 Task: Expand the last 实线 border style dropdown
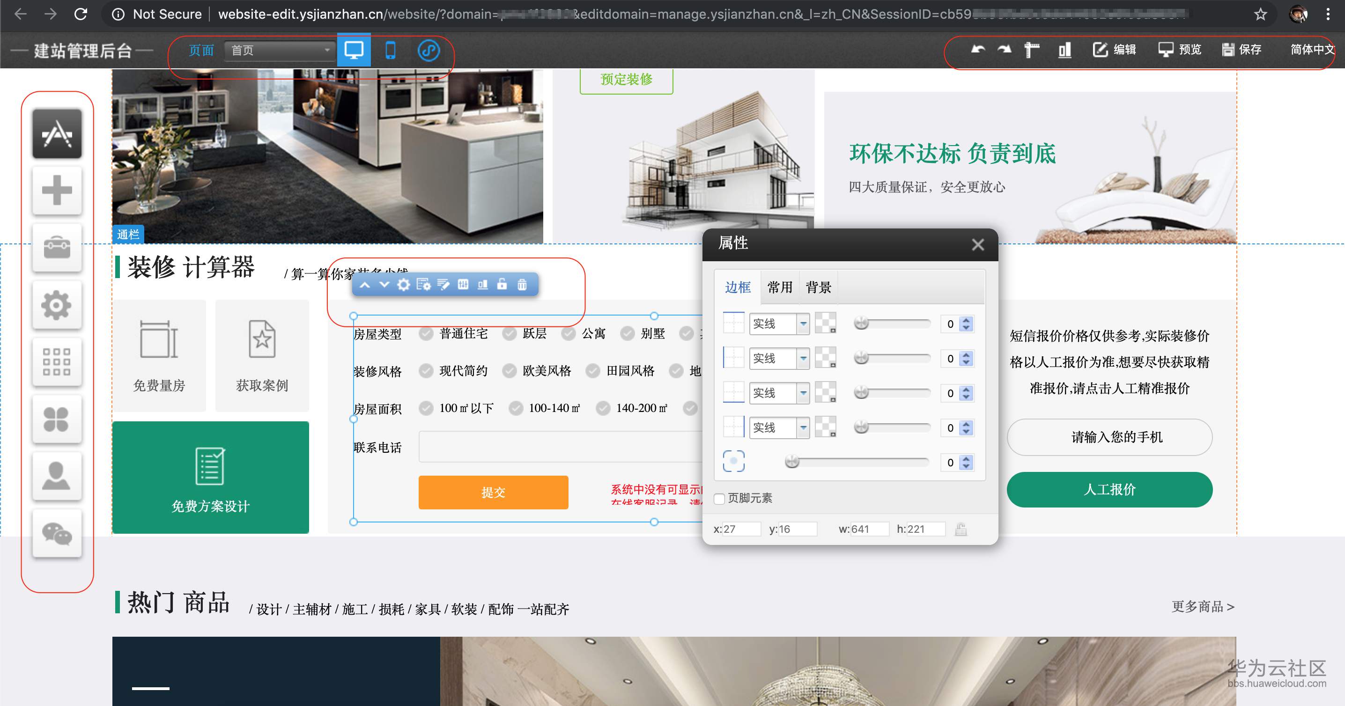803,428
